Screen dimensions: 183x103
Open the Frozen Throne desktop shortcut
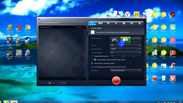click(10, 42)
